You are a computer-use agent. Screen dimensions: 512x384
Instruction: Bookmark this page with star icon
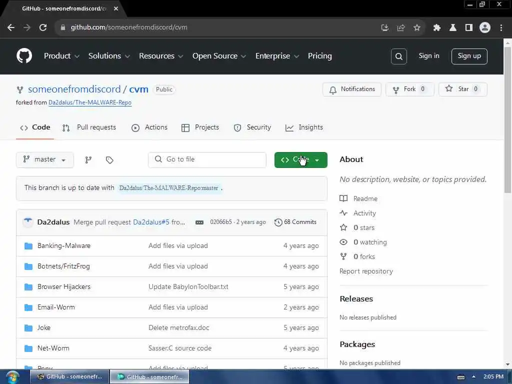[417, 27]
